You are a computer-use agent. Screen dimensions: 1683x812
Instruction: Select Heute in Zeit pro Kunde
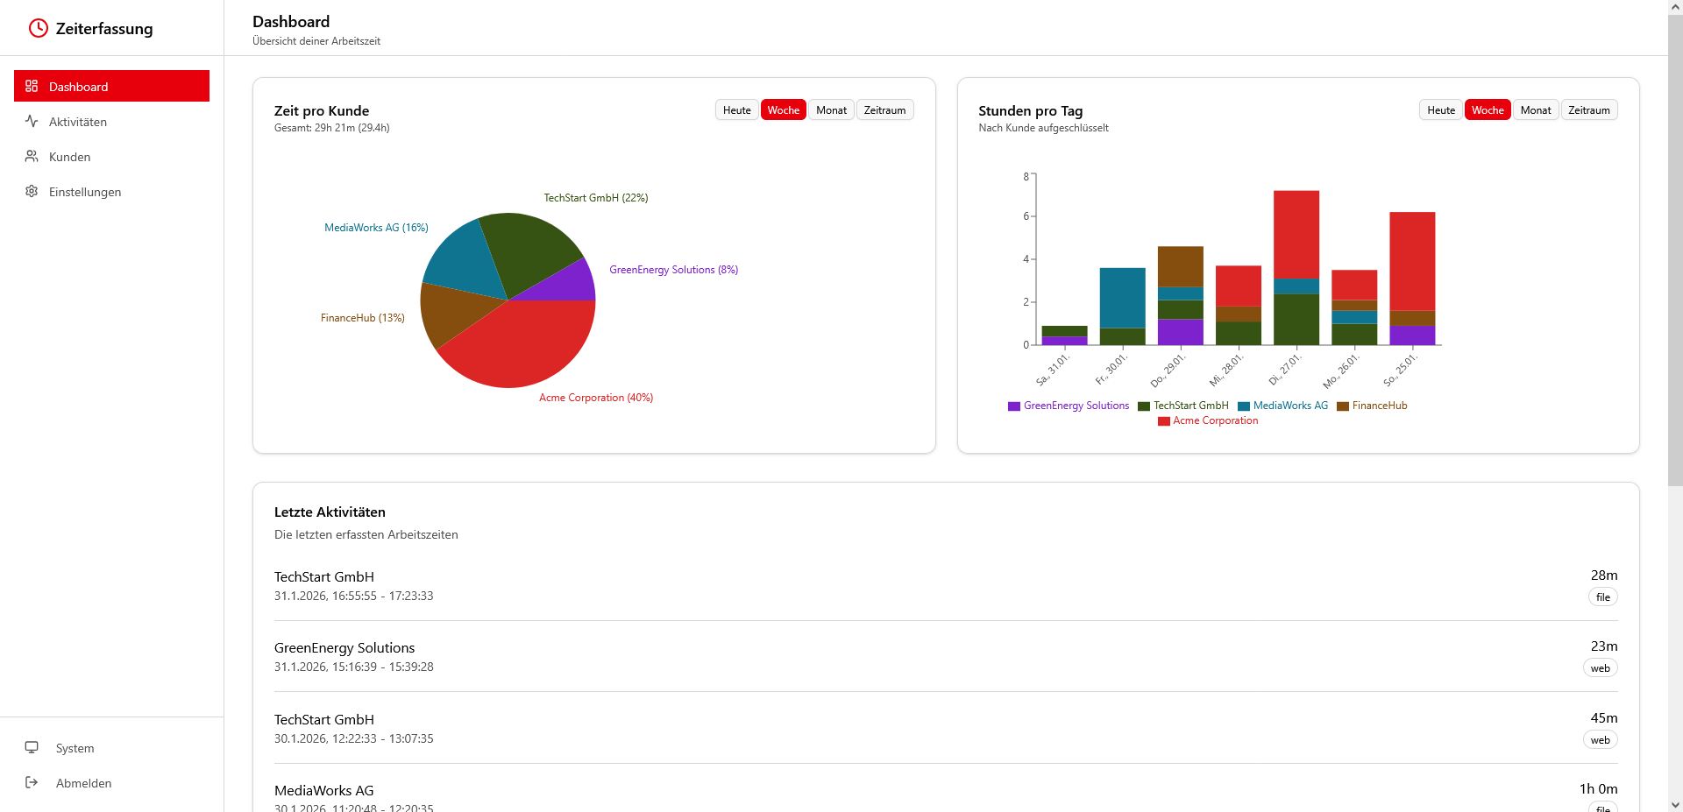(x=736, y=110)
